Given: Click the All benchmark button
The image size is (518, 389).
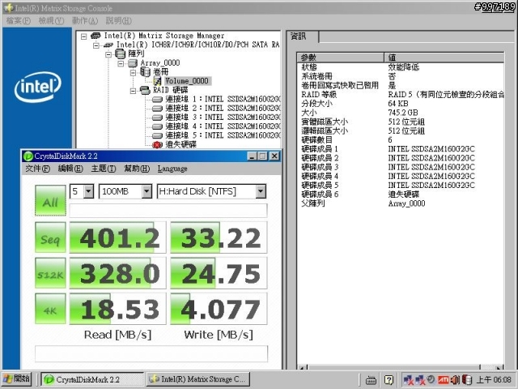Looking at the screenshot, I should 50,200.
